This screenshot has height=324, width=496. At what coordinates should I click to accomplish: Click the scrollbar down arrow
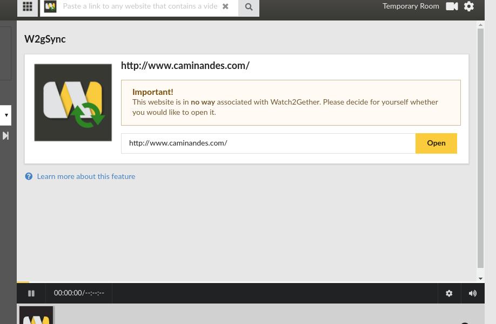click(480, 279)
